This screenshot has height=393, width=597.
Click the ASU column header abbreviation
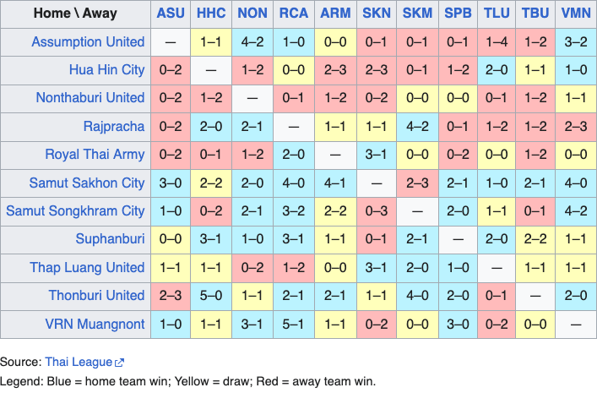[x=171, y=14]
